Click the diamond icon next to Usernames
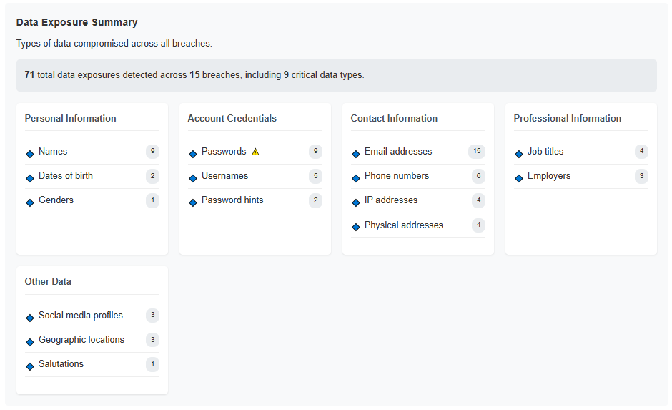 (193, 178)
